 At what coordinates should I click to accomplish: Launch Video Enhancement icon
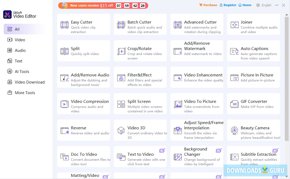click(178, 78)
